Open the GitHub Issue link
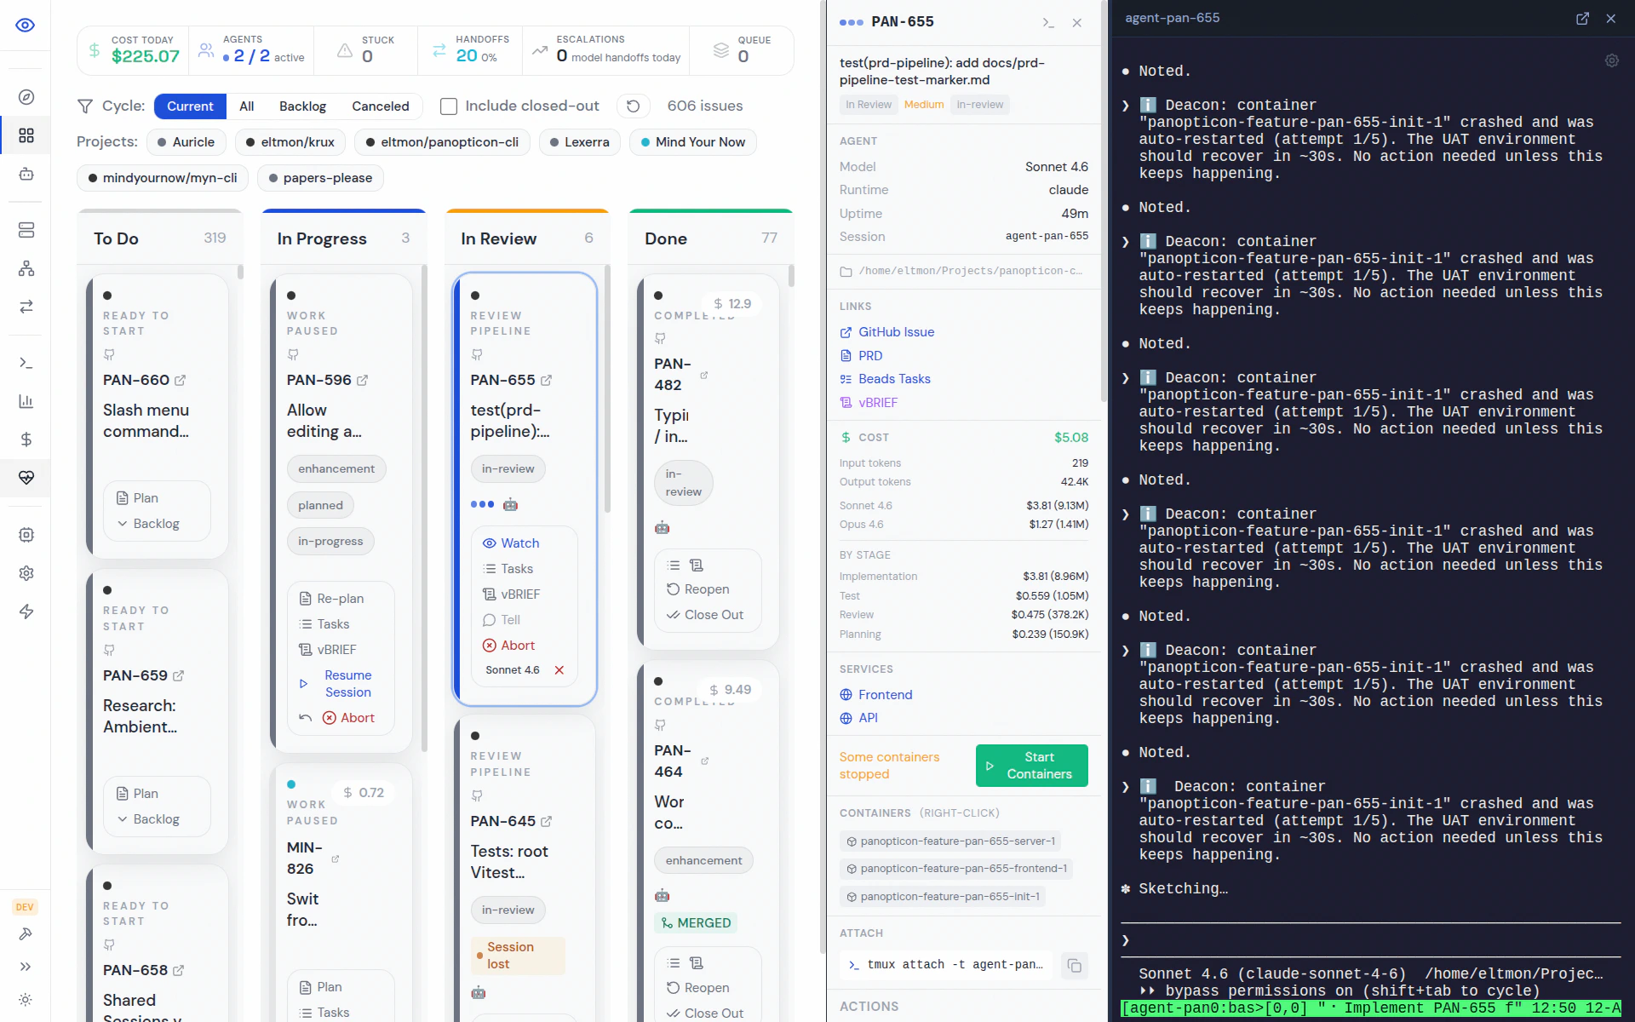 (887, 332)
